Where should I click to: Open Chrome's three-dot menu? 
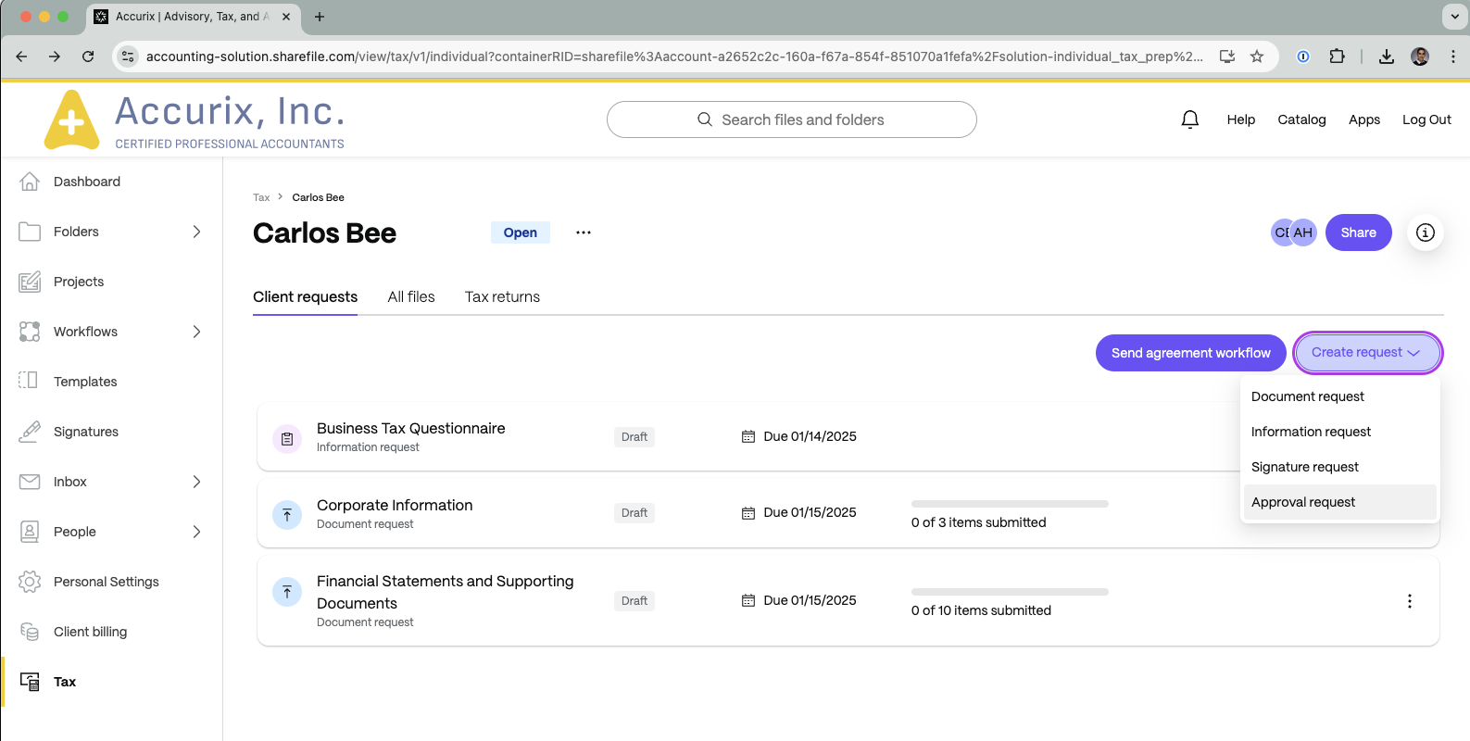click(x=1452, y=57)
